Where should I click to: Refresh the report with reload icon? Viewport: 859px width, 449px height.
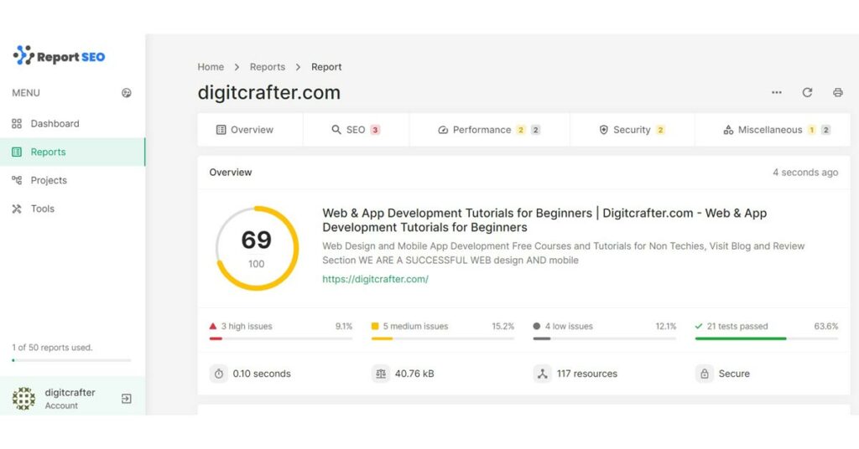point(808,92)
